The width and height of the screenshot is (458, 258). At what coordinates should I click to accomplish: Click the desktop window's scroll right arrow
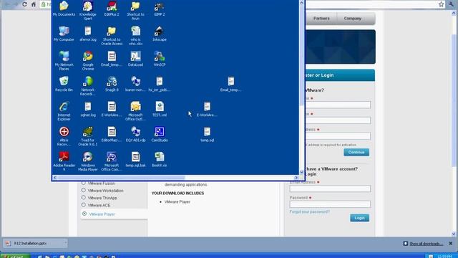click(296, 177)
